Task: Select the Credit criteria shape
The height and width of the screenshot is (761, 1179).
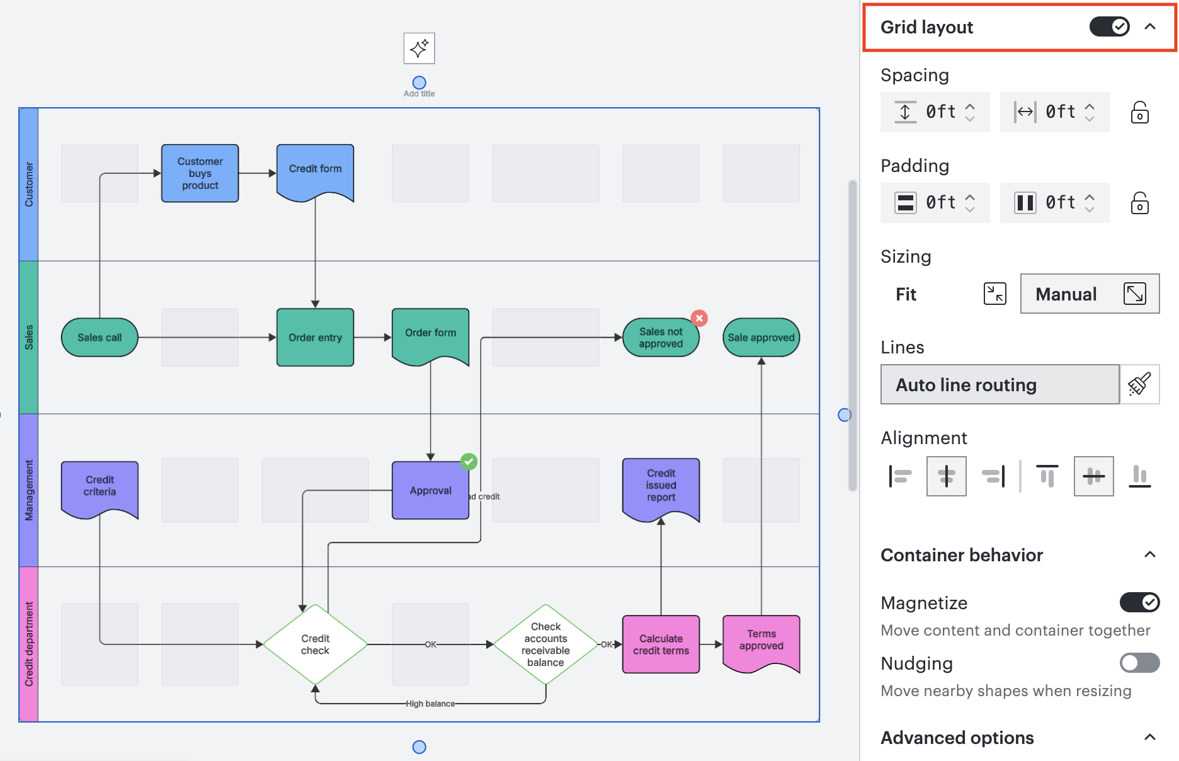Action: [100, 489]
